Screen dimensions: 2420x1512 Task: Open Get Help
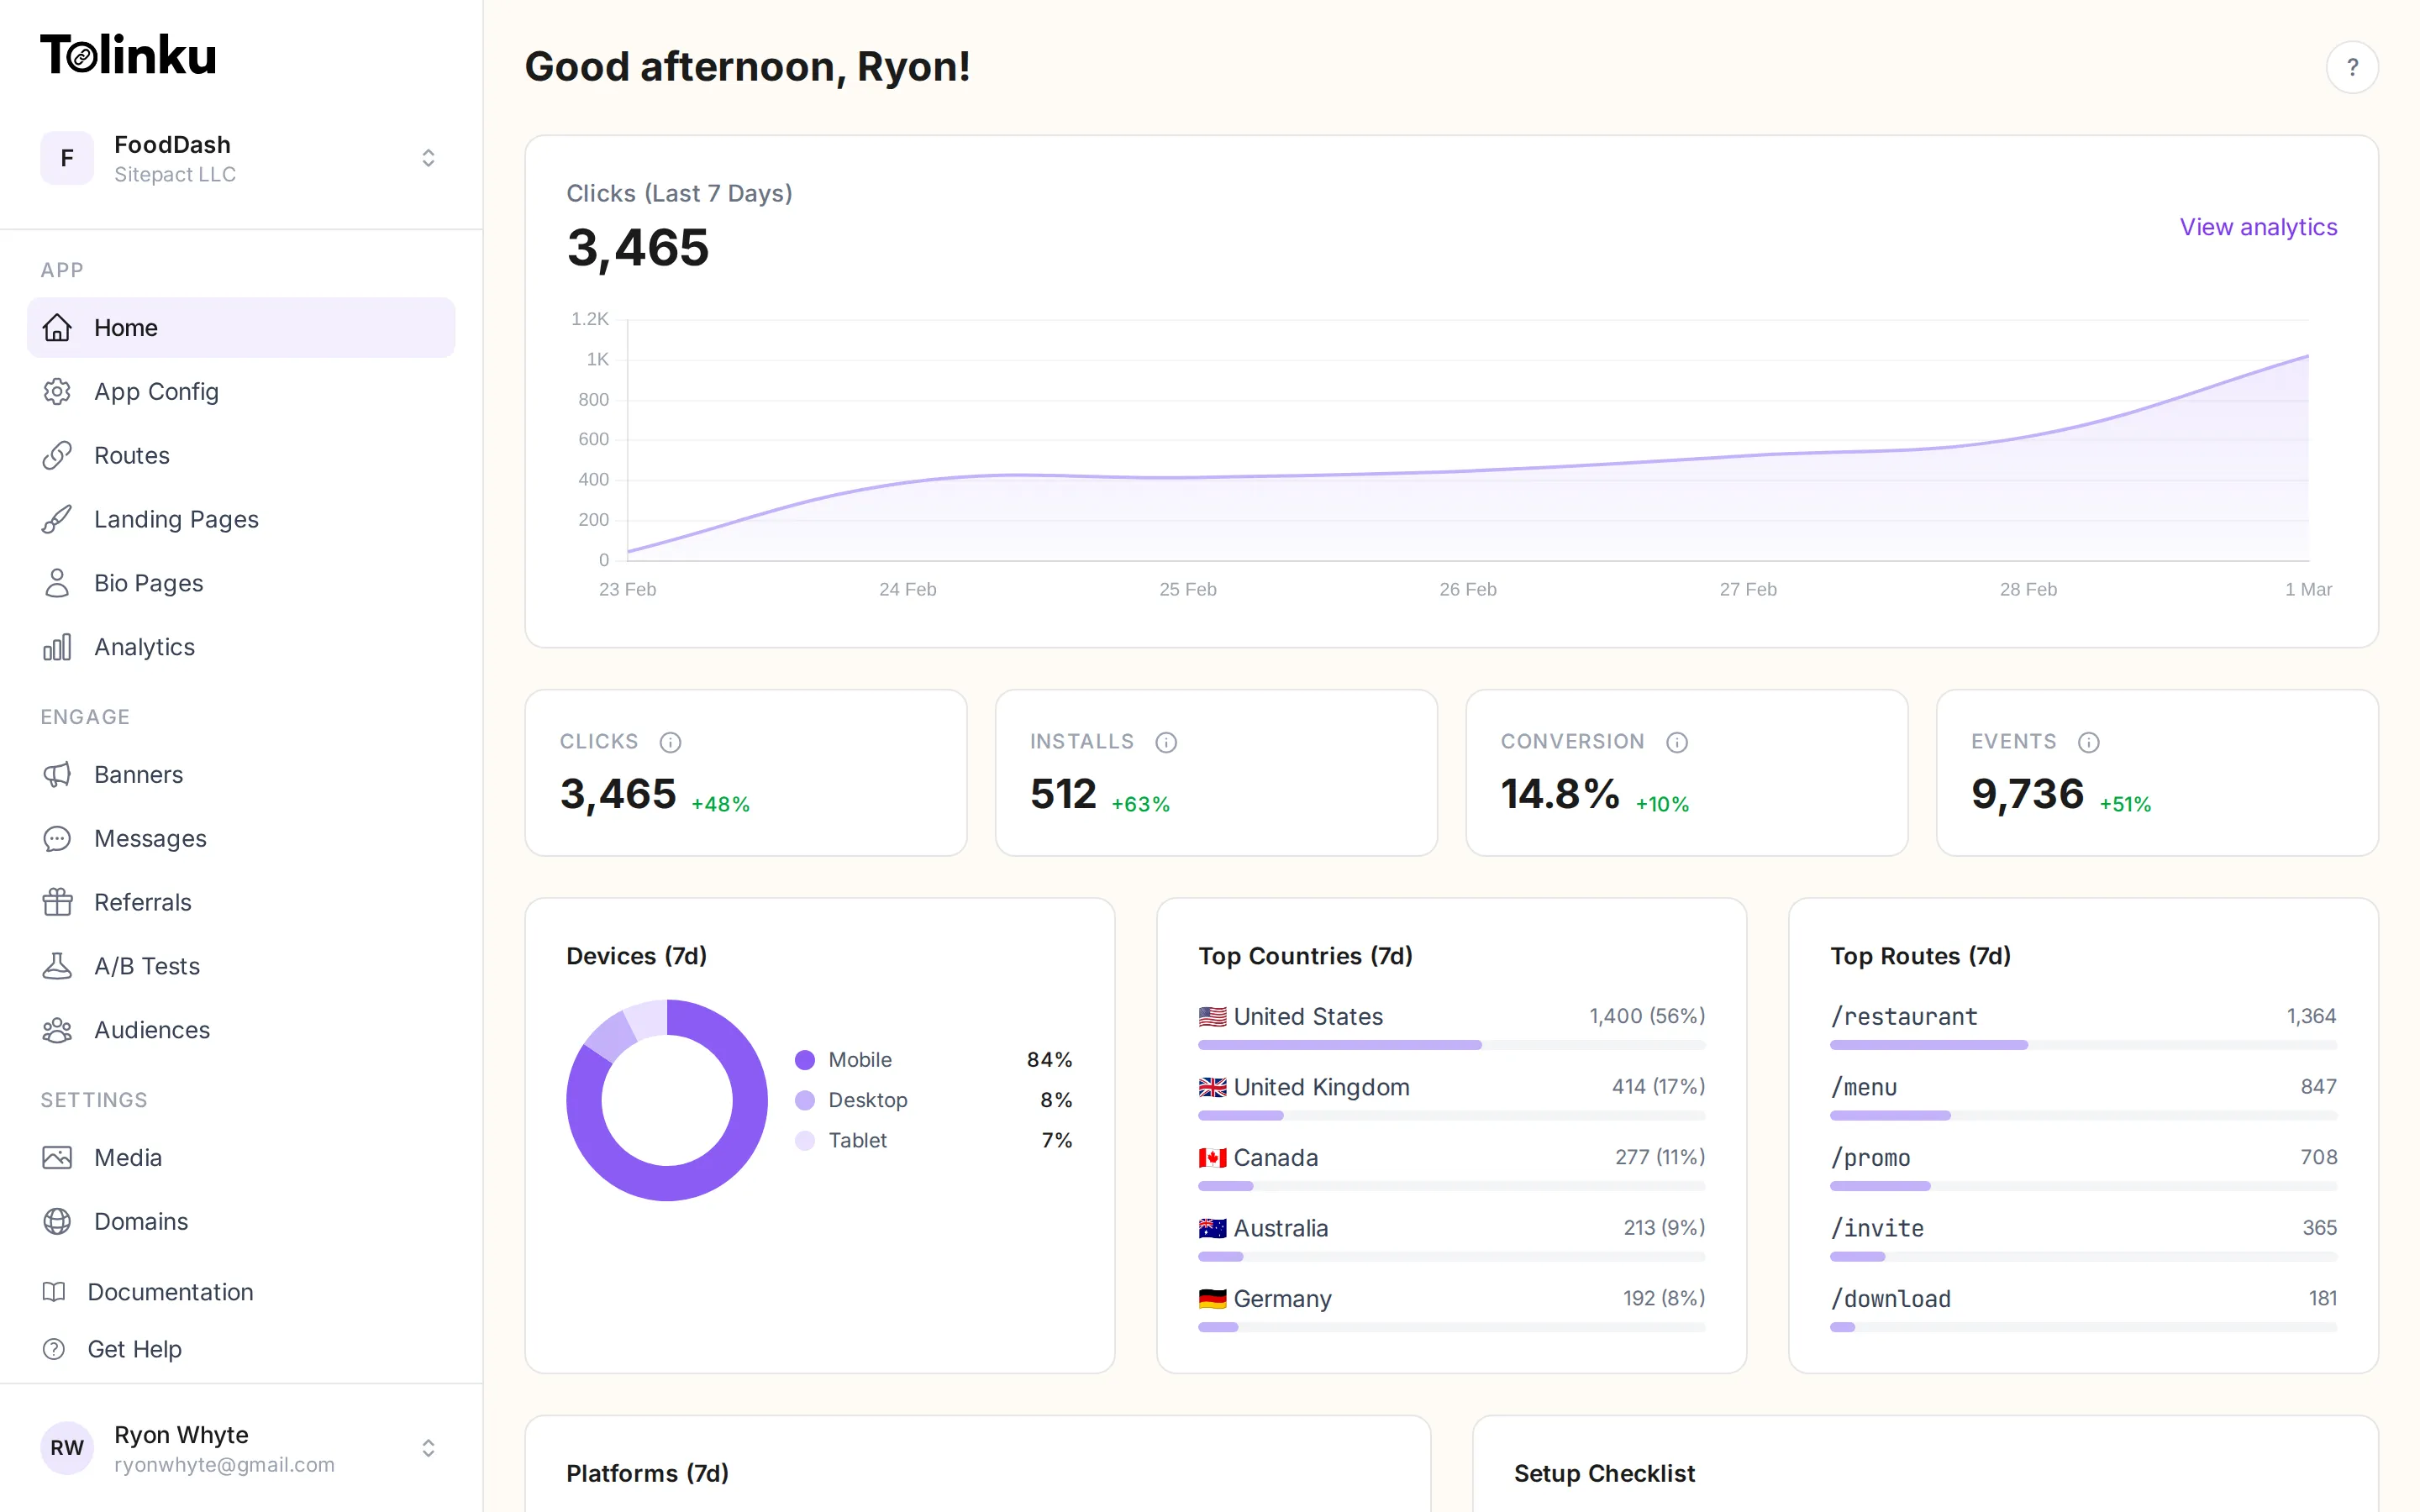click(137, 1348)
